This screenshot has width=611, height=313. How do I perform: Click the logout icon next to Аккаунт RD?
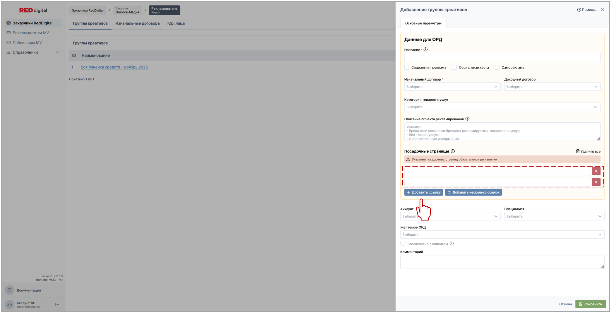click(57, 305)
